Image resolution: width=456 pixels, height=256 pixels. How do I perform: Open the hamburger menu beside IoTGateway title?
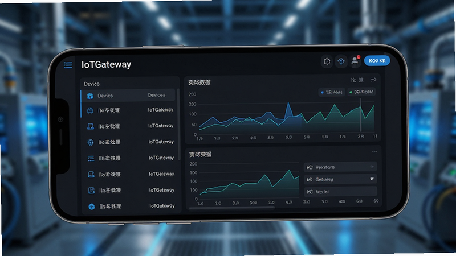[x=68, y=65]
